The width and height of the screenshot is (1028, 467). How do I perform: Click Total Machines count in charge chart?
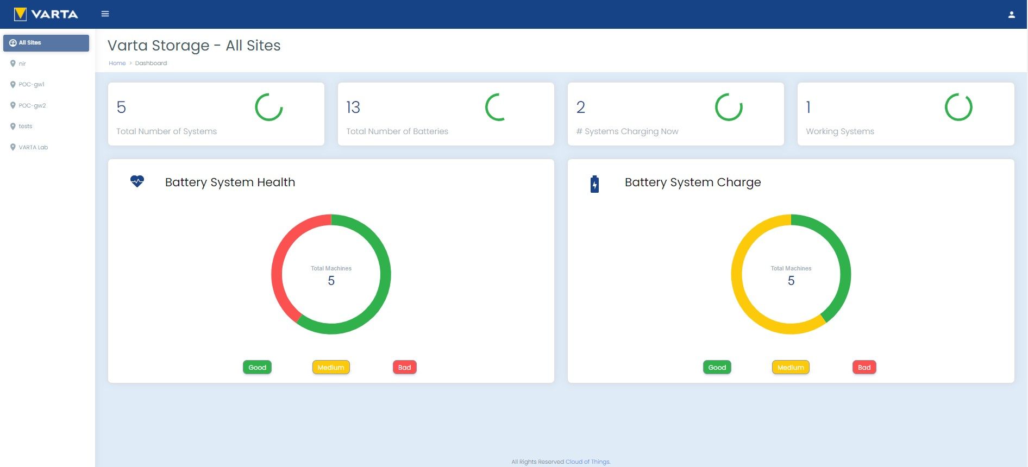pos(791,281)
